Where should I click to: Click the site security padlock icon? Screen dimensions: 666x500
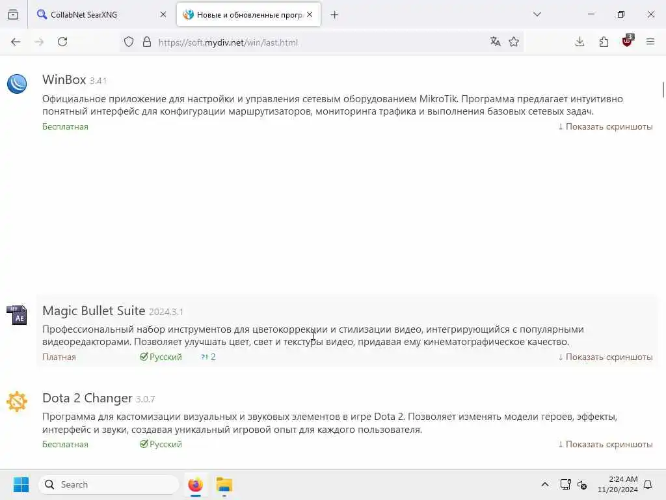[147, 42]
